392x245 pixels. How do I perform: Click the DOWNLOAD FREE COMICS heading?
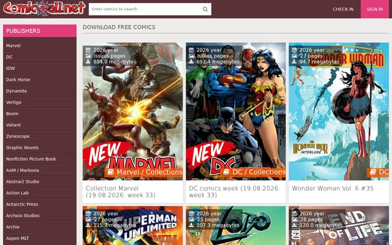click(x=119, y=27)
